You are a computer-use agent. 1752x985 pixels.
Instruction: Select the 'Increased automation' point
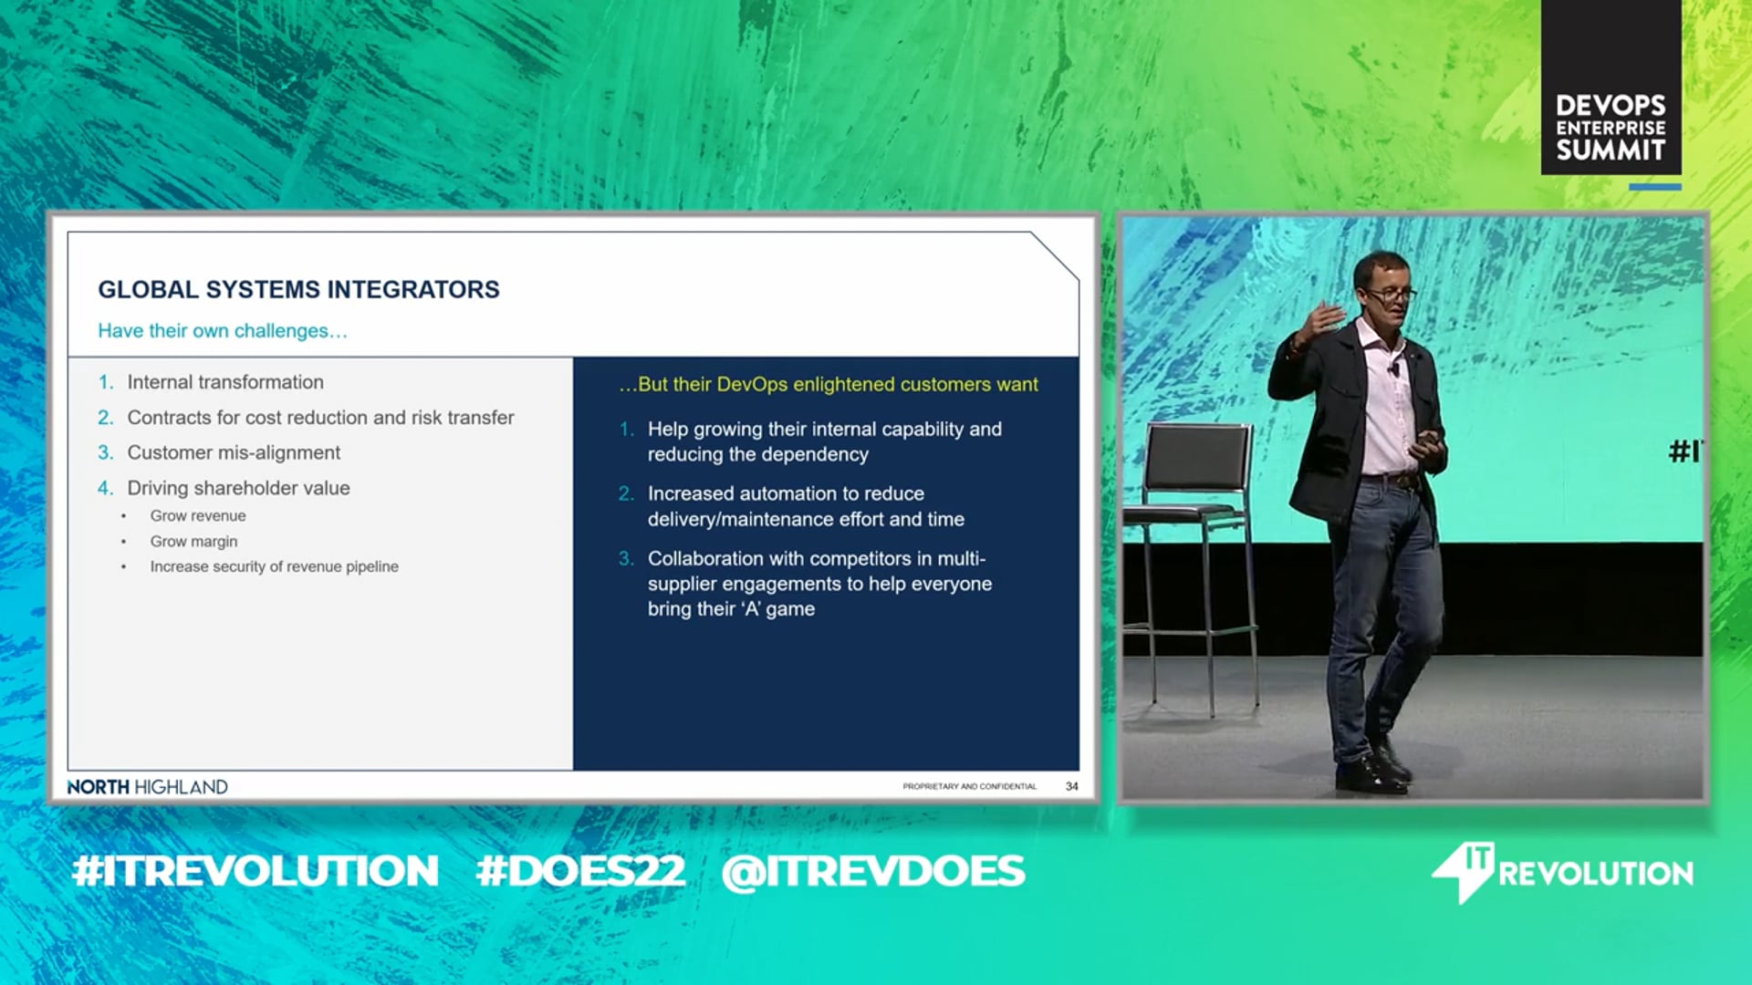[791, 506]
